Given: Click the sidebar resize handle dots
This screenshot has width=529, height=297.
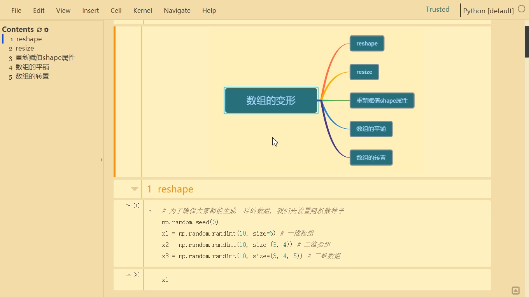Looking at the screenshot, I should coord(101,159).
